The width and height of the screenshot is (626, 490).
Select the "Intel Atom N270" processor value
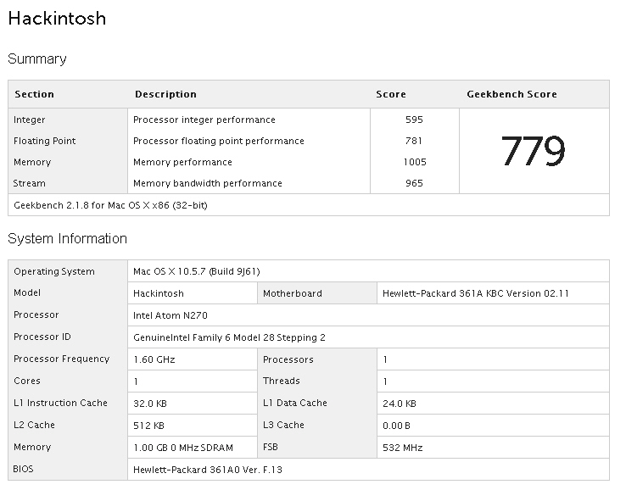click(170, 315)
